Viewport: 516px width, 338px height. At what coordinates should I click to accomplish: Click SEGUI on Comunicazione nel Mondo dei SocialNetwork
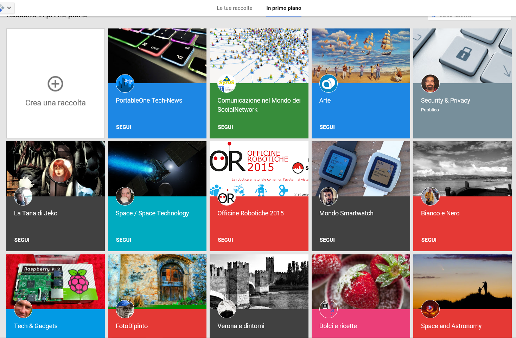pyautogui.click(x=225, y=127)
